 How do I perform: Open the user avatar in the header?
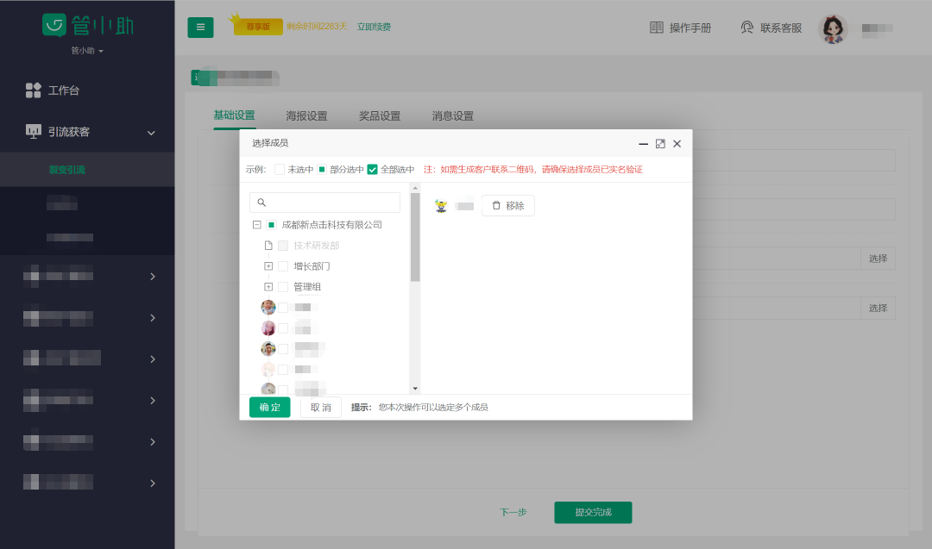833,28
